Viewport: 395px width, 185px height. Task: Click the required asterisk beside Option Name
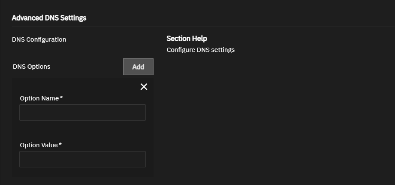[61, 98]
